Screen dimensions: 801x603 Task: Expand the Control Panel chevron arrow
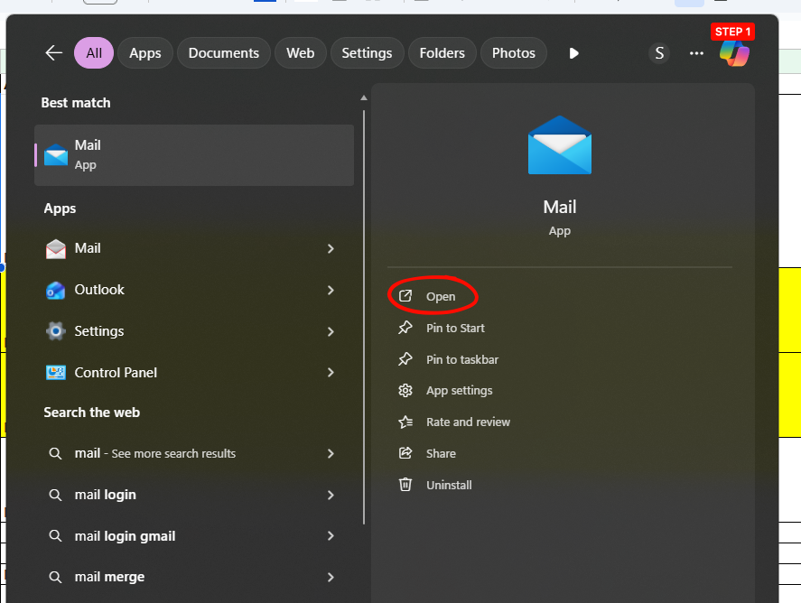coord(331,373)
